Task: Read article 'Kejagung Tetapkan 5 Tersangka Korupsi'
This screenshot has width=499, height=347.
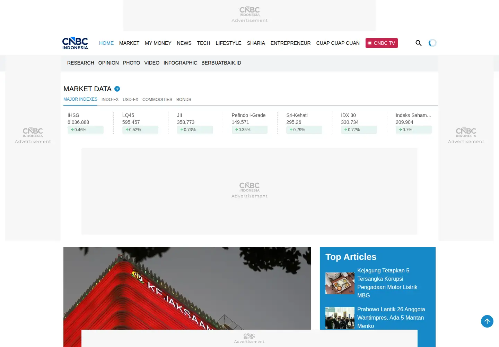Action: (387, 283)
